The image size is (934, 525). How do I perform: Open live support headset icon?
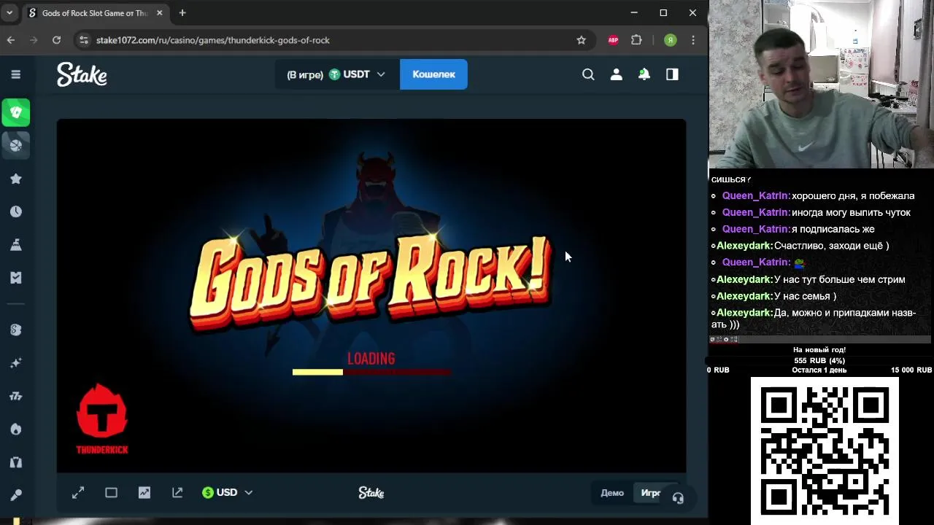coord(678,498)
